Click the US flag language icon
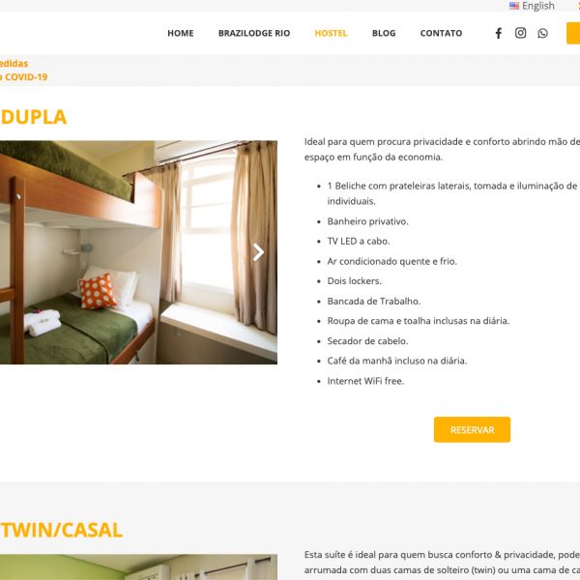The image size is (580, 580). coord(514,6)
